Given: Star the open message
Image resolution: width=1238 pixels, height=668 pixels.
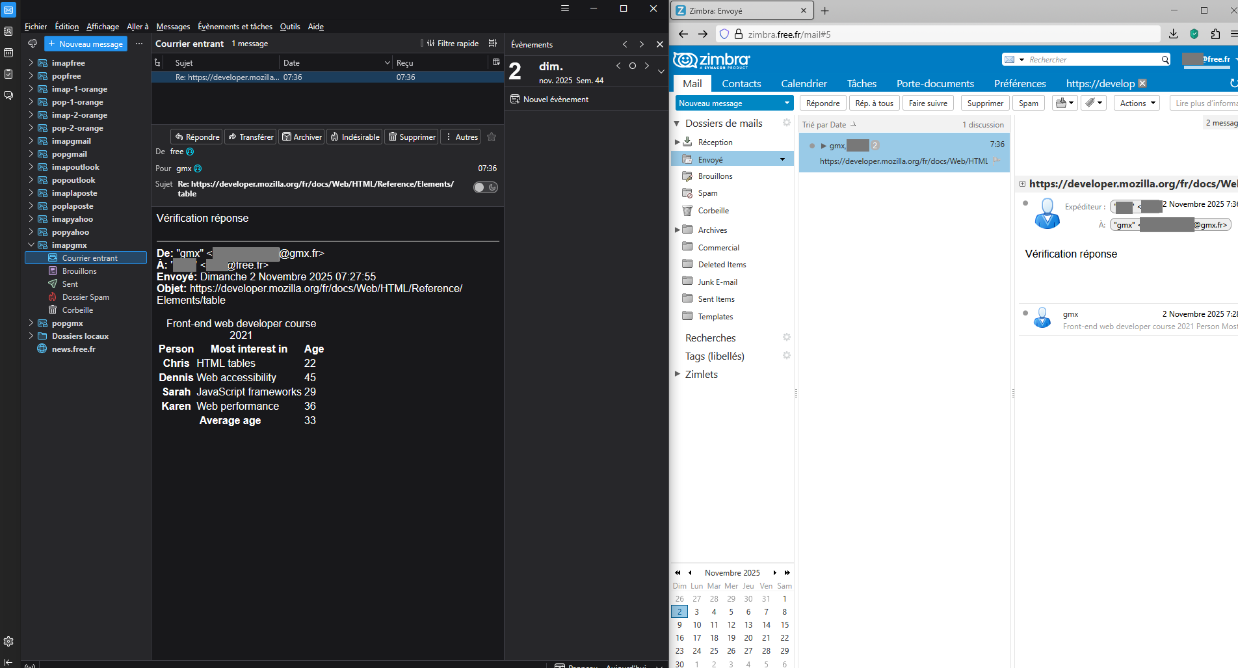Looking at the screenshot, I should pyautogui.click(x=492, y=137).
